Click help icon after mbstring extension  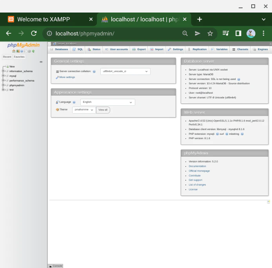[242, 134]
